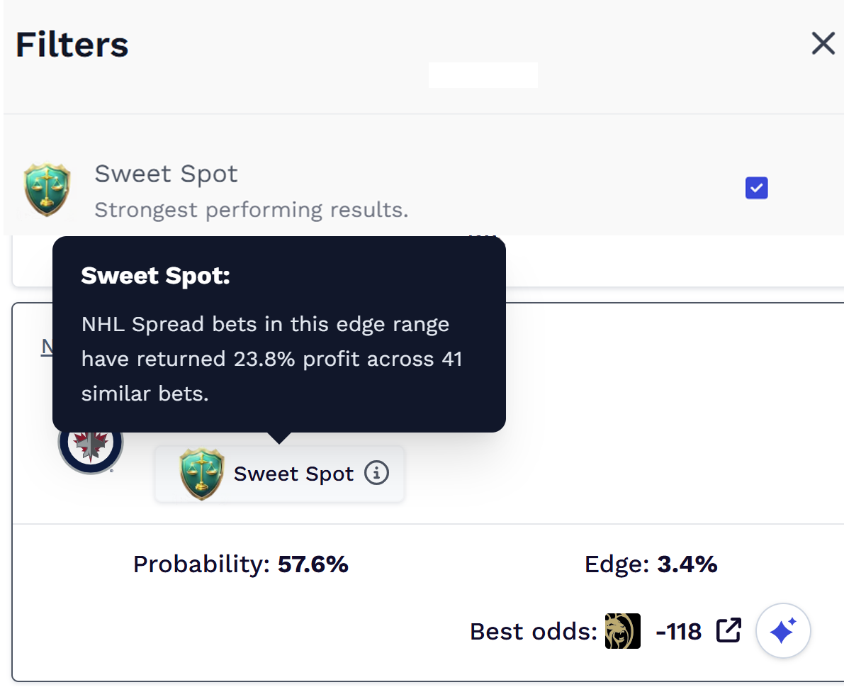Click the BetMGM sportsbook lion icon
Viewport: 844px width, 697px height.
[x=622, y=631]
